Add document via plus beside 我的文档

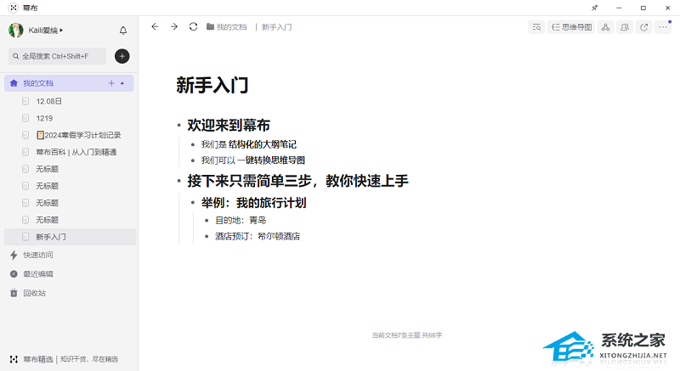pos(111,83)
